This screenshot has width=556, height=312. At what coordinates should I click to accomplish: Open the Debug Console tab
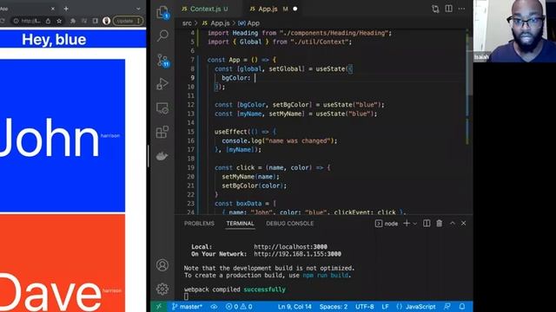coord(289,224)
